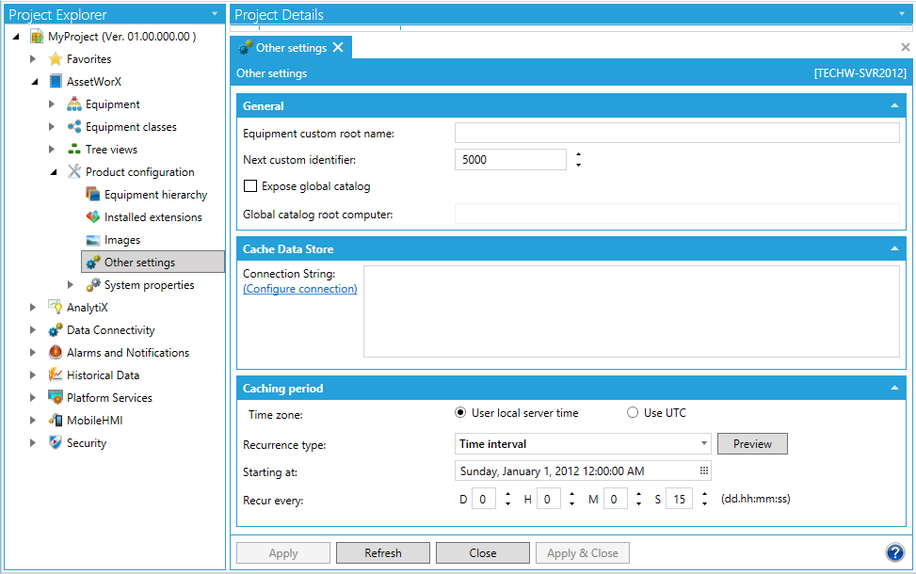The height and width of the screenshot is (574, 916).
Task: Select the Images icon in tree
Action: 93,240
